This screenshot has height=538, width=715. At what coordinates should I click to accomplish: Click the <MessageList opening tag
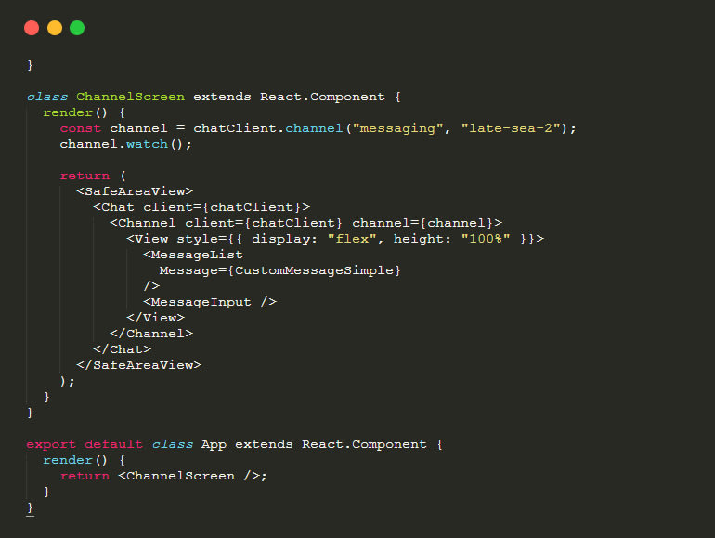click(193, 255)
